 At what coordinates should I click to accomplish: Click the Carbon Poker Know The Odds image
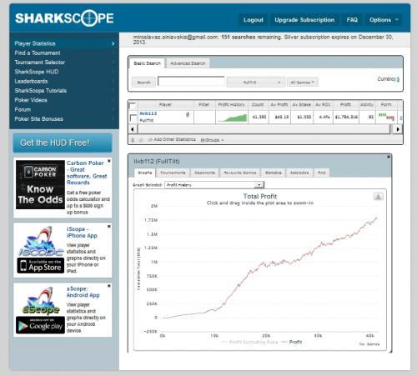pos(40,184)
